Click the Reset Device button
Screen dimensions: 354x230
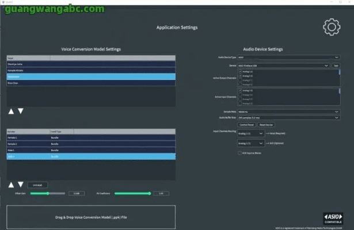265,124
